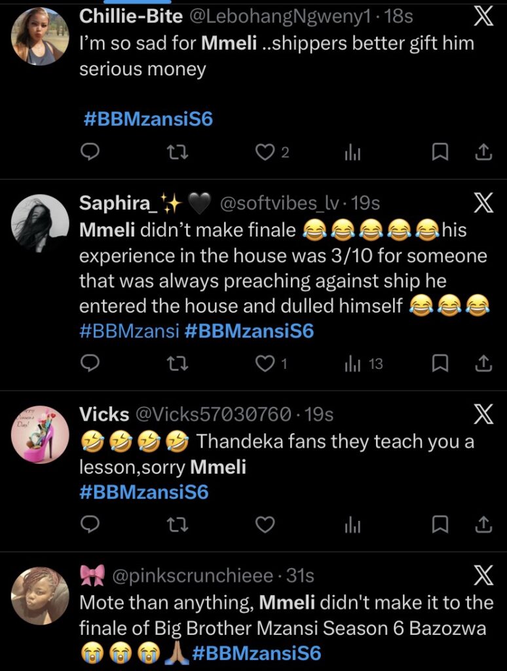Share Chillie-Bite's tweet
Image resolution: width=507 pixels, height=671 pixels.
pos(483,153)
